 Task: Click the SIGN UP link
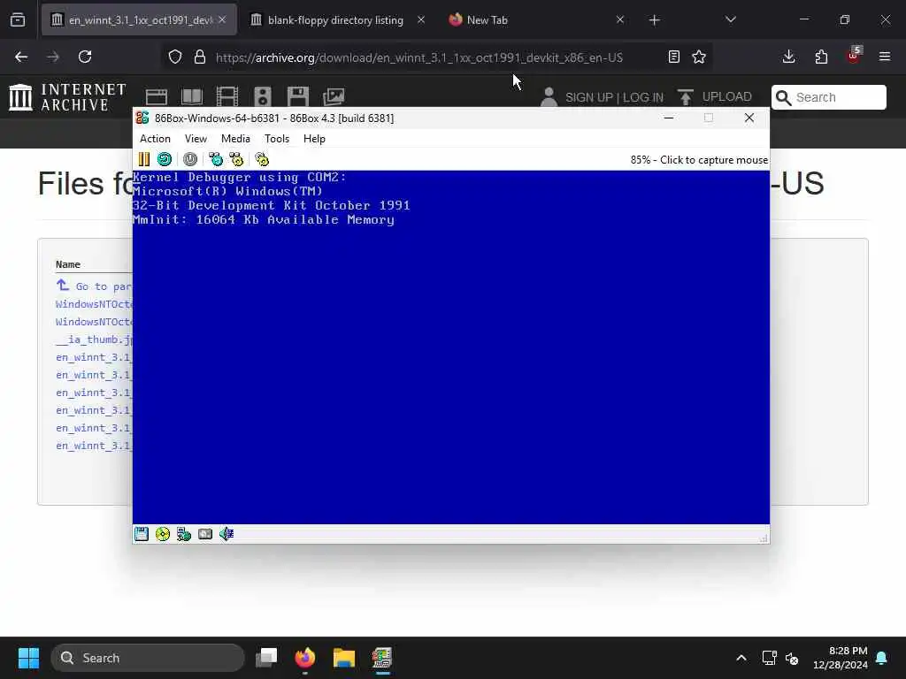tap(588, 97)
